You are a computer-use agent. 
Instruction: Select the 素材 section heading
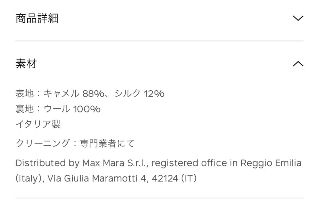tap(26, 64)
